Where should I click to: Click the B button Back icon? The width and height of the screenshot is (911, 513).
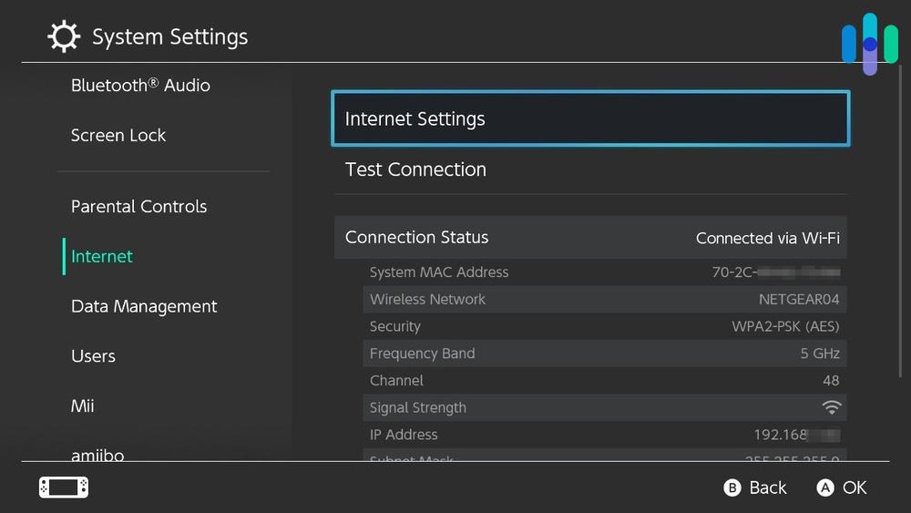pos(732,487)
